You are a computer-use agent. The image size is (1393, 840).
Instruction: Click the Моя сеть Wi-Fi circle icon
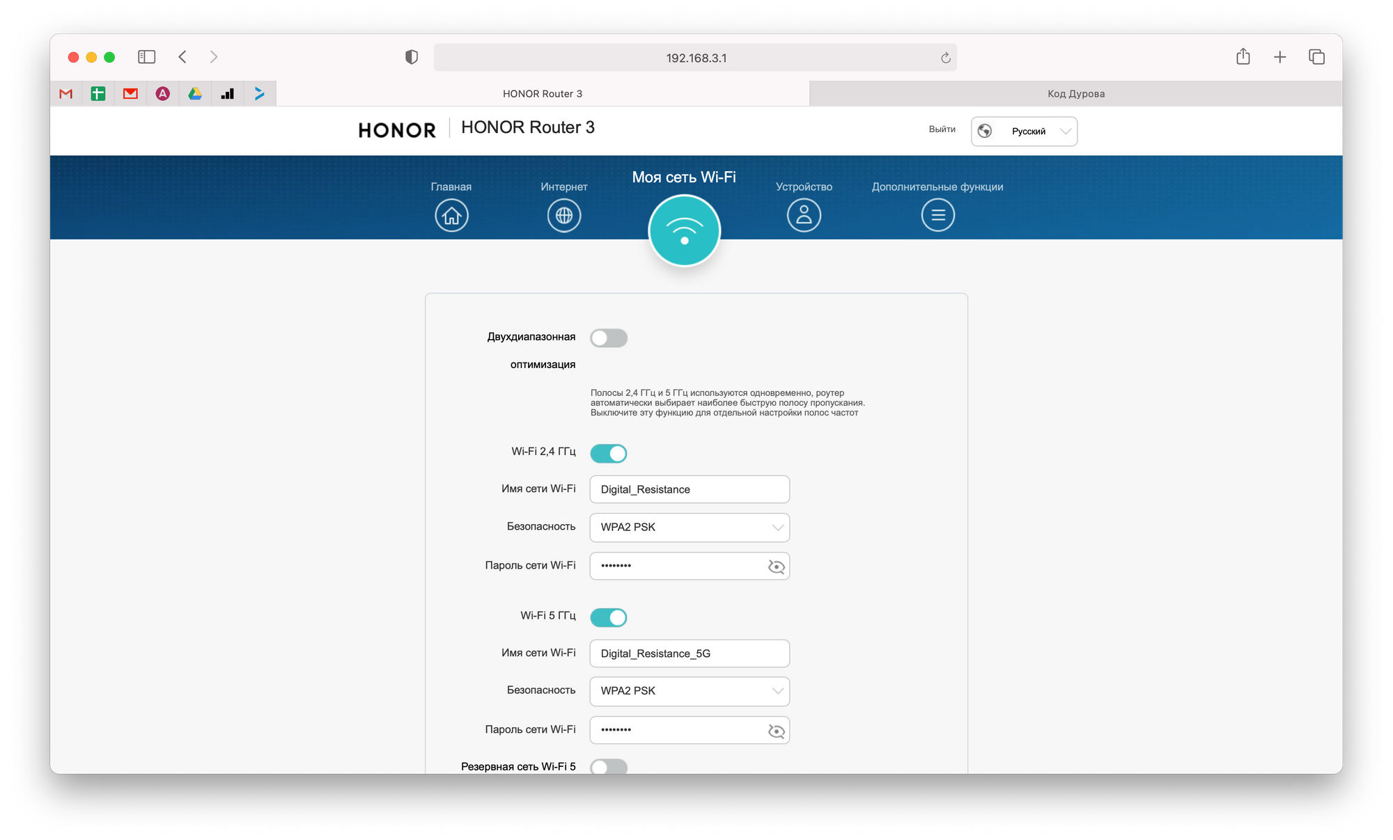684,230
